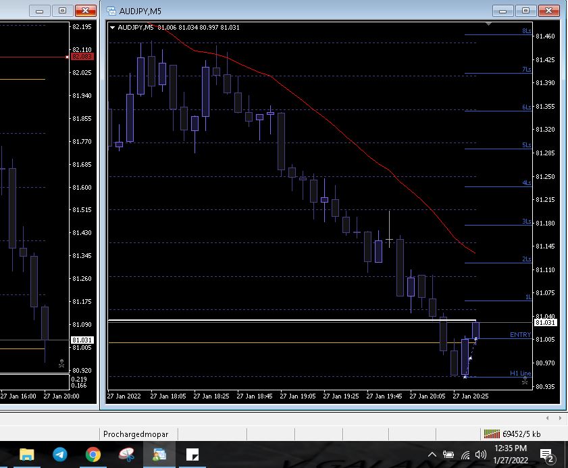The height and width of the screenshot is (468, 568).
Task: Open Google Chrome from the taskbar
Action: click(x=93, y=454)
